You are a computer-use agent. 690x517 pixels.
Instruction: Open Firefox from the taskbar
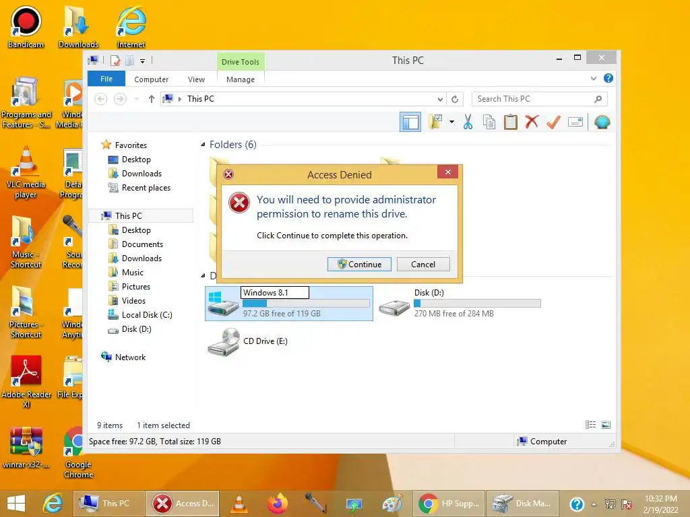278,504
